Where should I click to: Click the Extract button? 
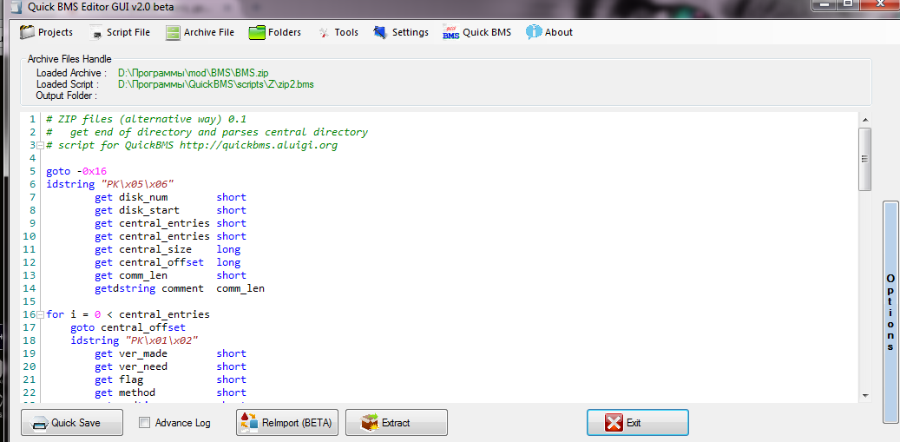click(x=396, y=423)
